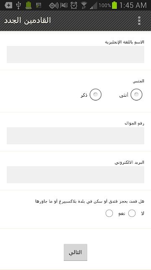Tap the vibrate mute status icon
This screenshot has width=151, height=270.
tap(64, 5)
